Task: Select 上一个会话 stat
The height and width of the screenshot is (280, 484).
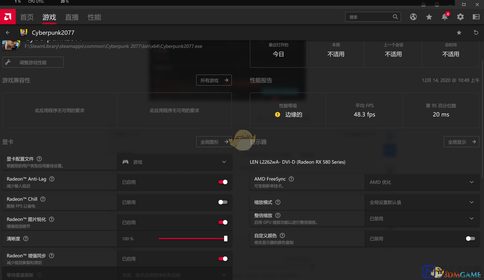Action: [393, 54]
